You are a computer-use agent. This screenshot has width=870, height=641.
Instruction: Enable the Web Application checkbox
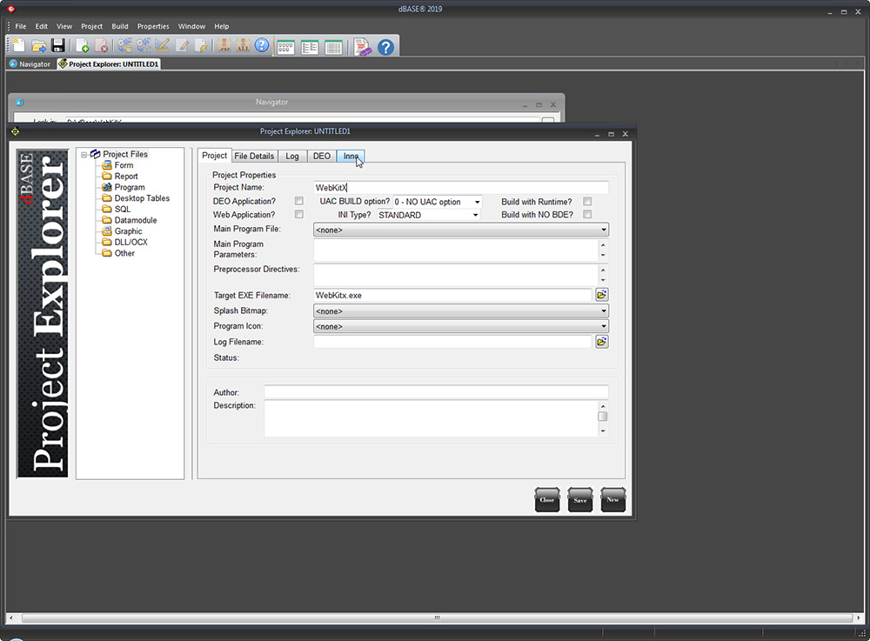point(299,214)
